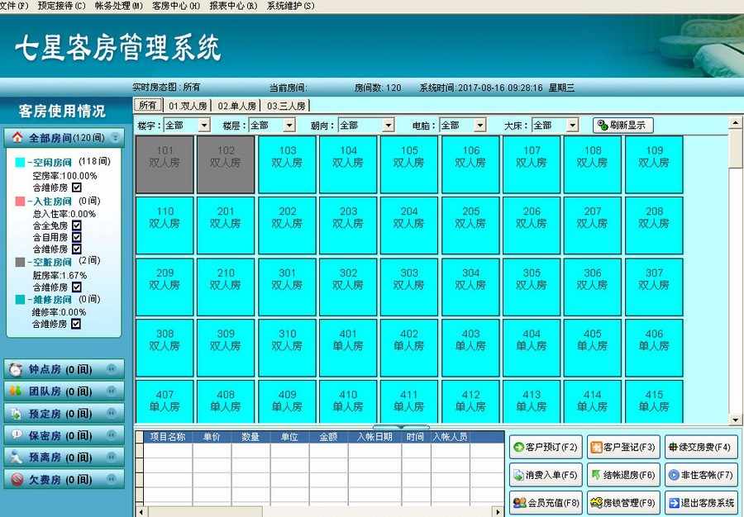Click bill table scrollbar right arrow

click(x=498, y=512)
